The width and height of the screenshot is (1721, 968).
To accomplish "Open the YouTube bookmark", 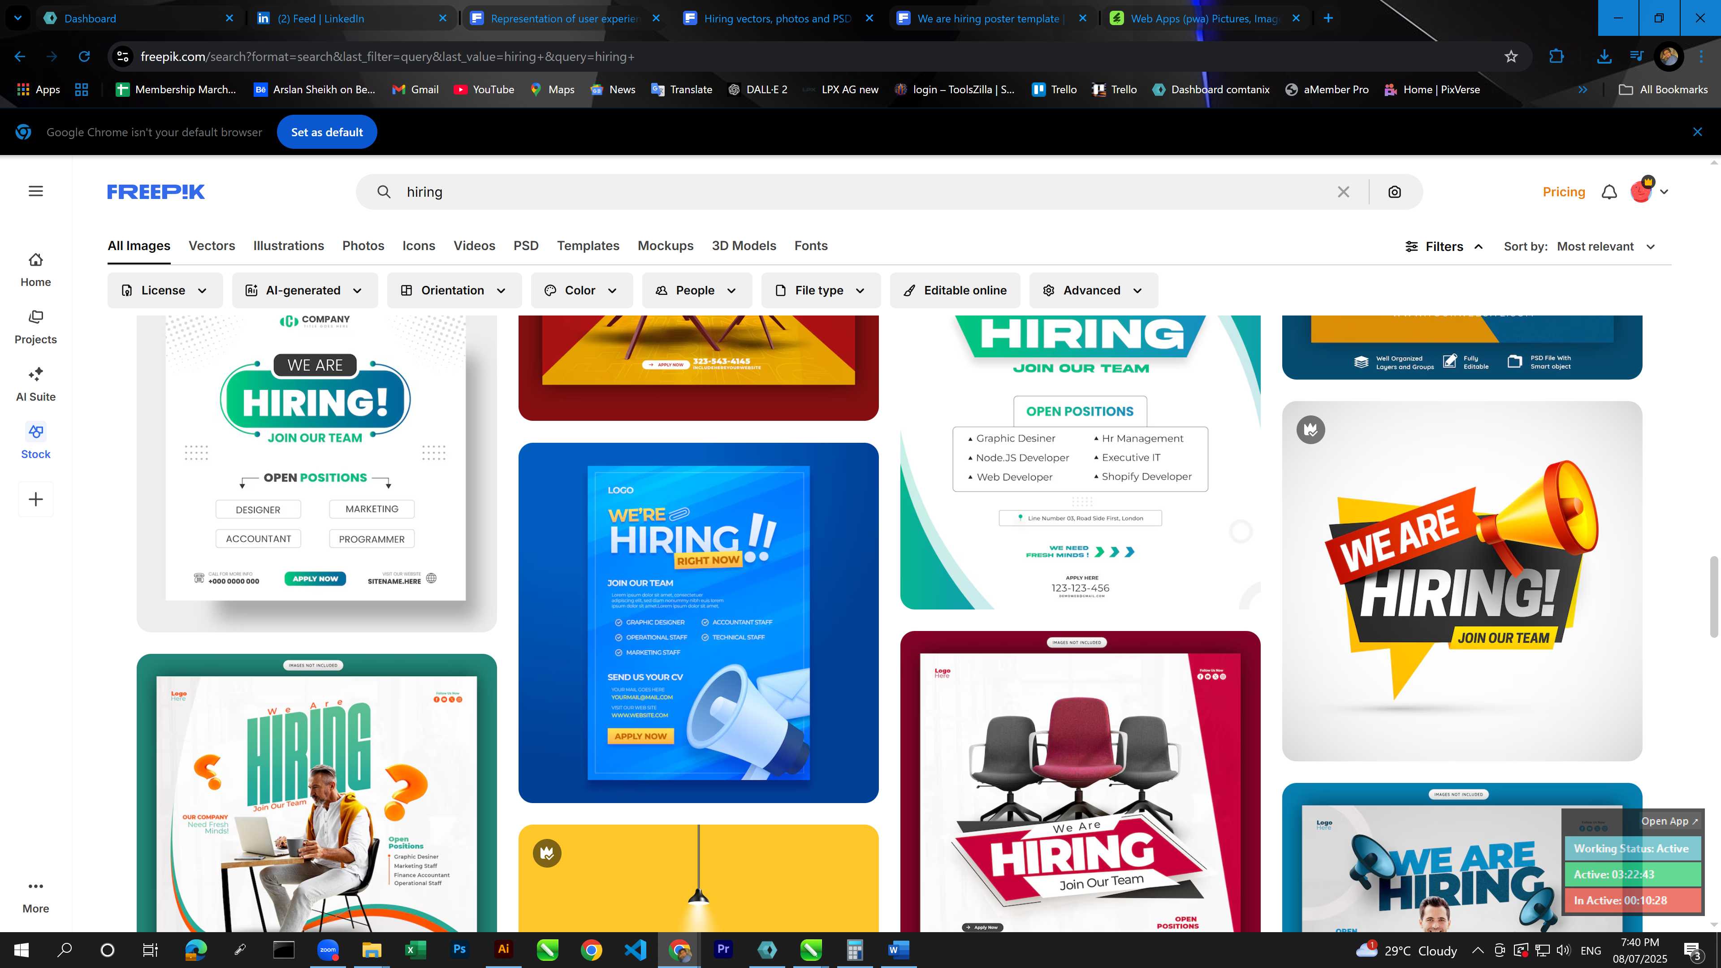I will click(x=484, y=90).
